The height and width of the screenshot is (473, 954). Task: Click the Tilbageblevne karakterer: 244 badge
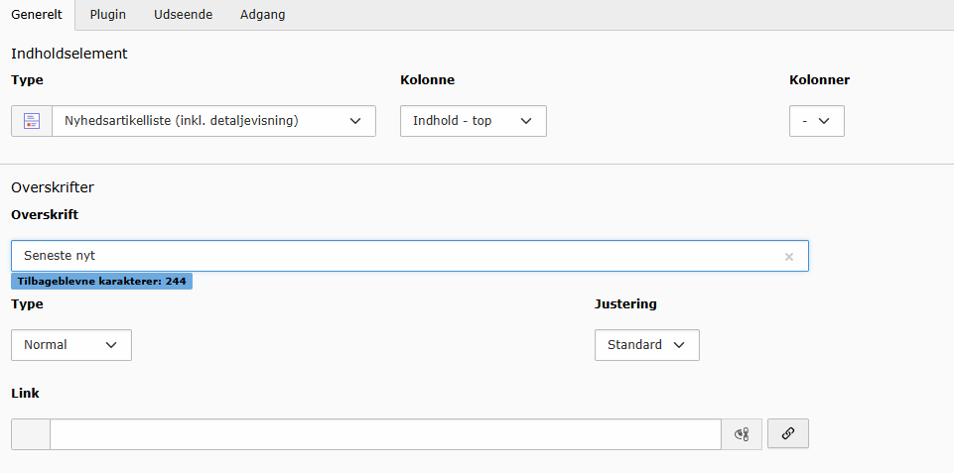point(101,282)
